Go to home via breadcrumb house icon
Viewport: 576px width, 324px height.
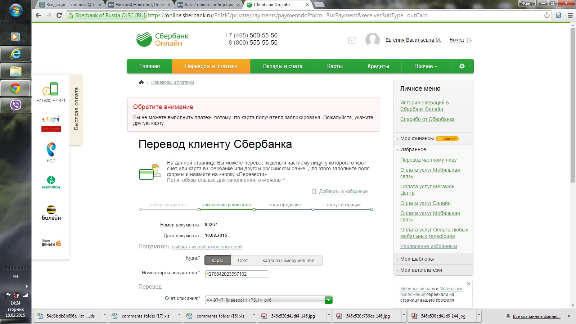click(141, 82)
